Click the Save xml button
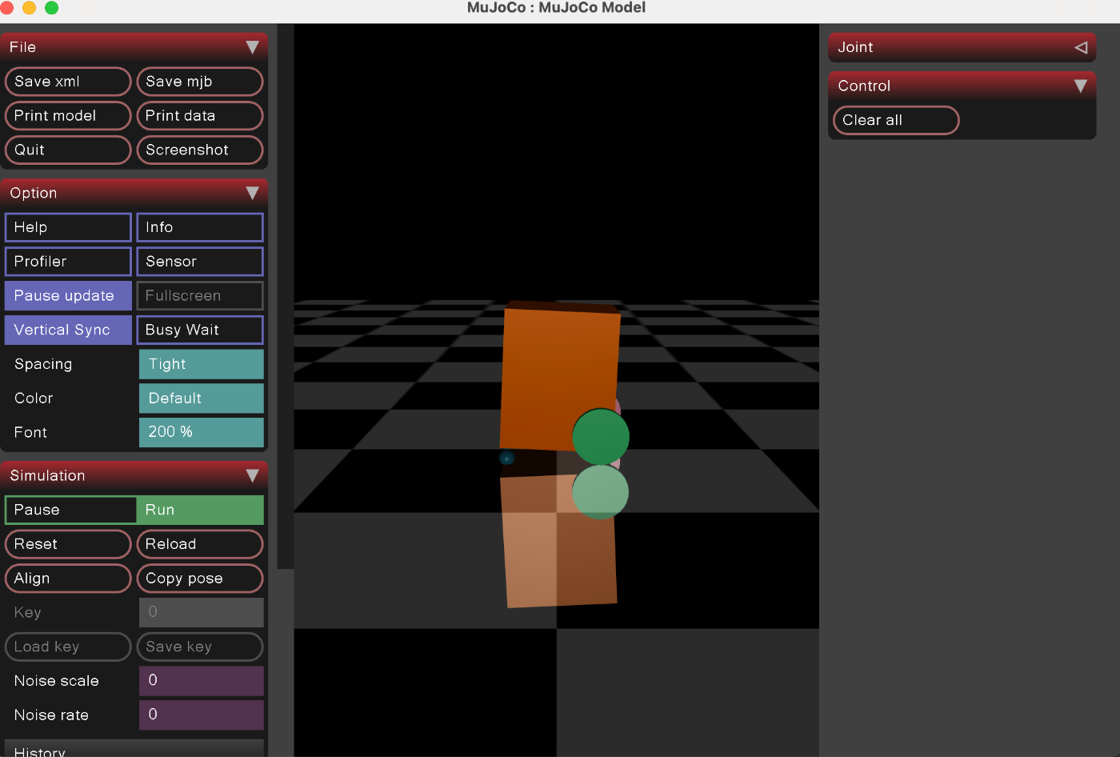Image resolution: width=1120 pixels, height=757 pixels. pos(68,82)
